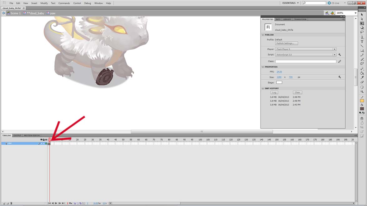The image size is (367, 206).
Task: Navigate to Scene 1 in breadcrumb
Action: 14,13
